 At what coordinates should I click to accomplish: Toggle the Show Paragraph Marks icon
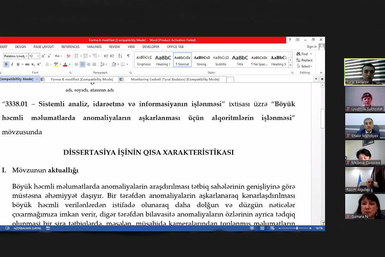tap(128, 56)
